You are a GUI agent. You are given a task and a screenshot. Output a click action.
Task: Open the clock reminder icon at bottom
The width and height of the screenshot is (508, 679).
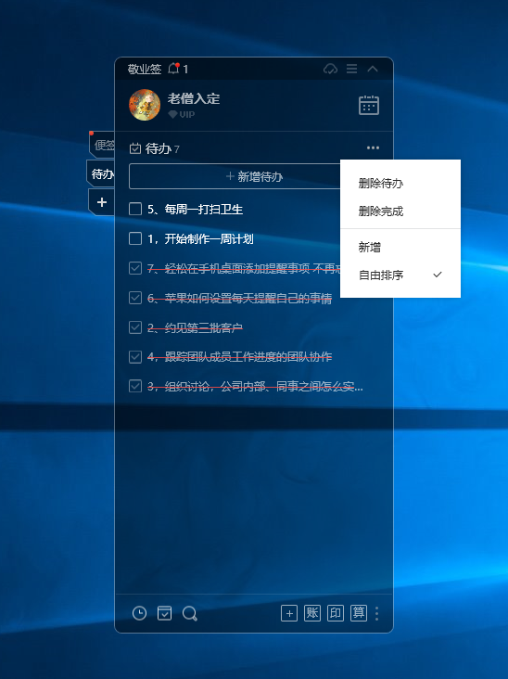point(139,613)
